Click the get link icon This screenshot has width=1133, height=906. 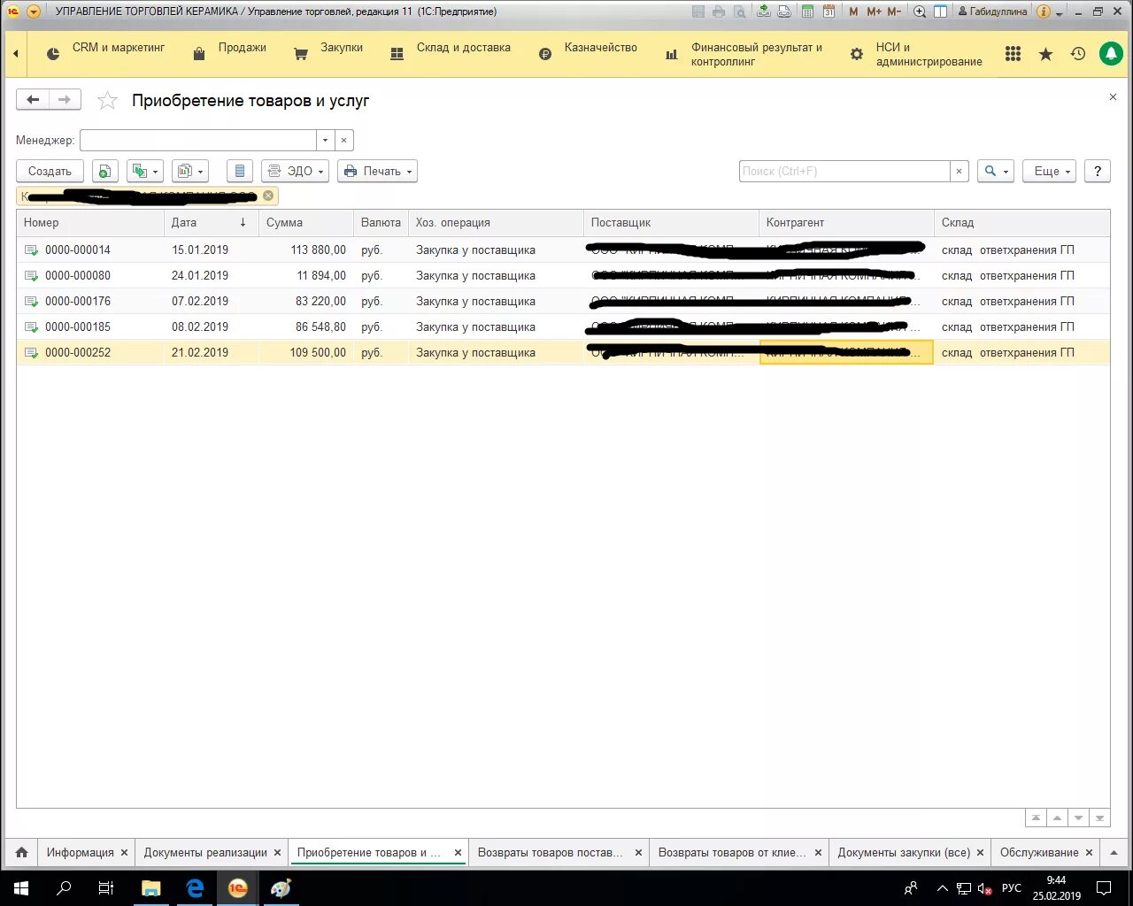point(764,12)
